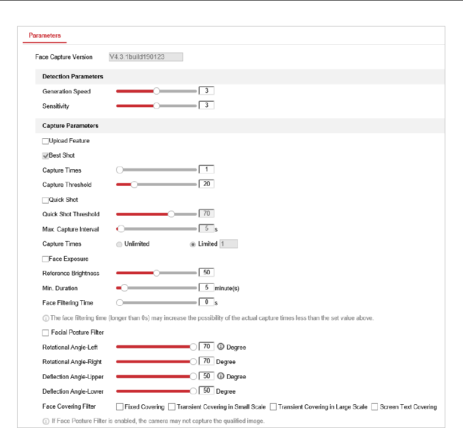Enable the Upload Feature checkbox
The height and width of the screenshot is (428, 463).
coord(45,141)
